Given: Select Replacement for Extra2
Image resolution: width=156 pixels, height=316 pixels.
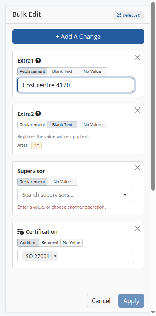Looking at the screenshot, I should (33, 125).
